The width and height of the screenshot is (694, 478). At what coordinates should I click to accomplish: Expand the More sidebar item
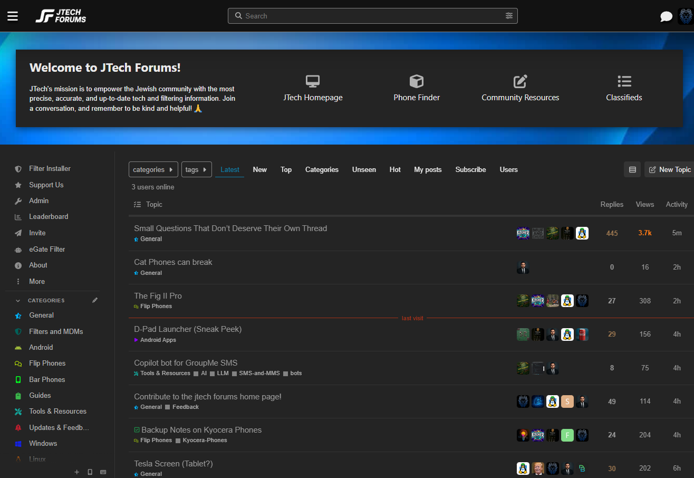tap(36, 281)
